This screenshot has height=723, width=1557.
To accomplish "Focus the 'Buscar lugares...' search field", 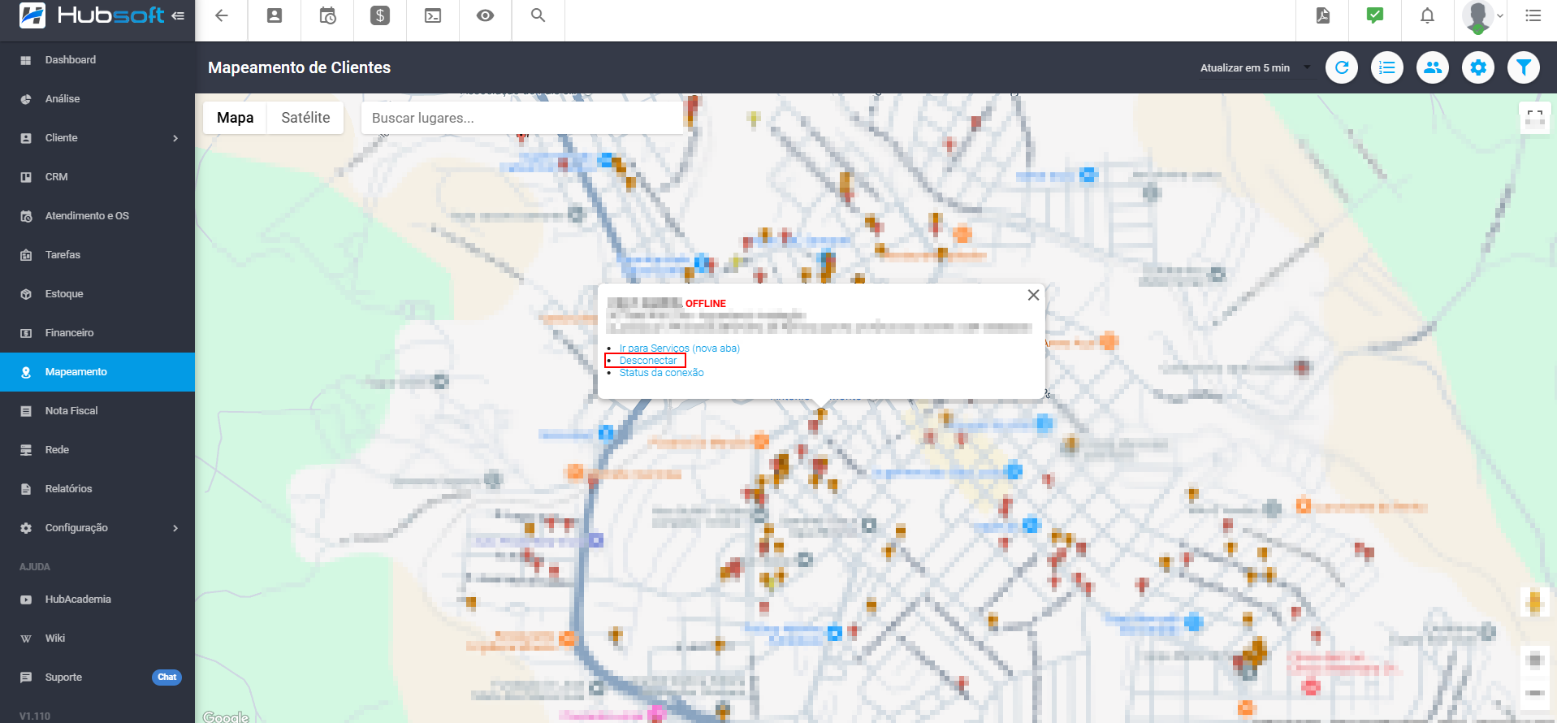I will pyautogui.click(x=521, y=118).
